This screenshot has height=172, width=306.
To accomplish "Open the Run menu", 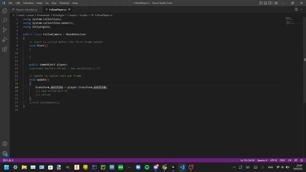I will [x=54, y=3].
